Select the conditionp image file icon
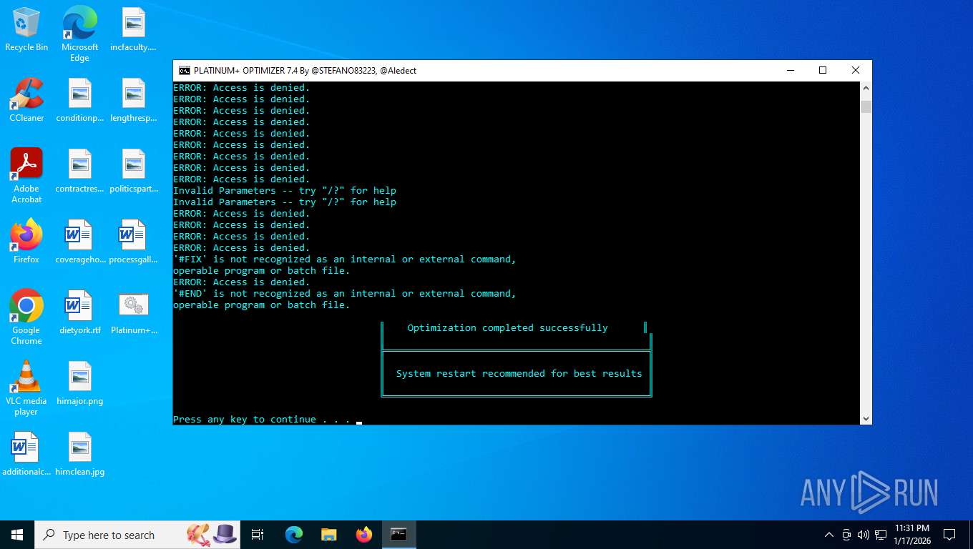 [79, 100]
